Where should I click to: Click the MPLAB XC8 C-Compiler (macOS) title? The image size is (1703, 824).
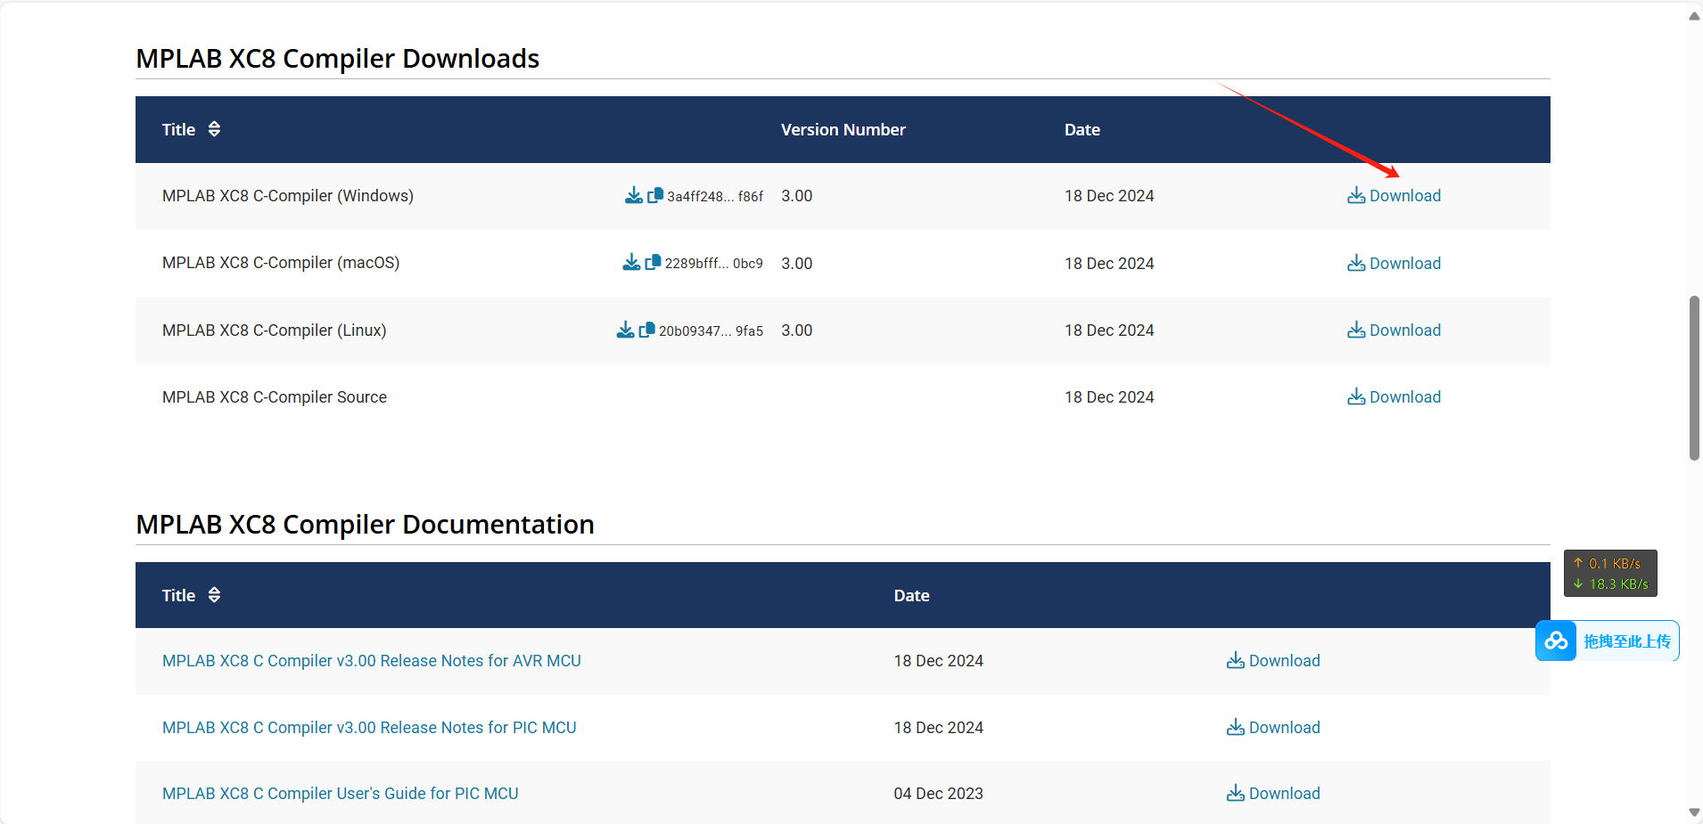(x=281, y=263)
